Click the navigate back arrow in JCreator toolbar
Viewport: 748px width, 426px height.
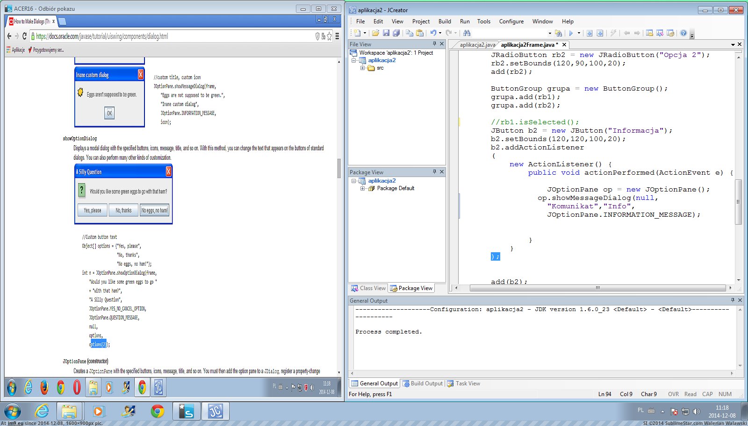(627, 33)
